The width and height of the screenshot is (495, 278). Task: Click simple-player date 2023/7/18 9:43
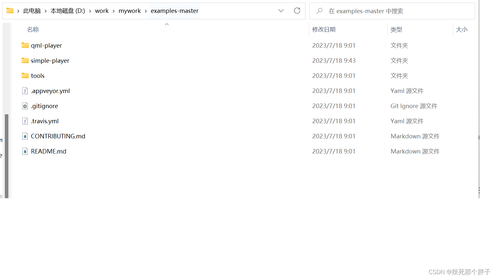(x=334, y=60)
